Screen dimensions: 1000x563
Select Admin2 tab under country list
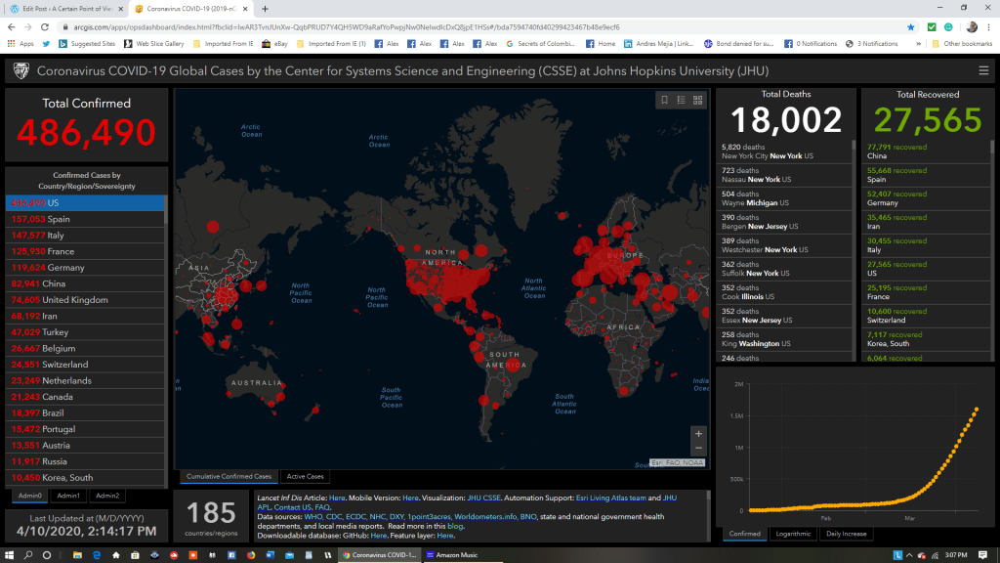click(x=107, y=496)
